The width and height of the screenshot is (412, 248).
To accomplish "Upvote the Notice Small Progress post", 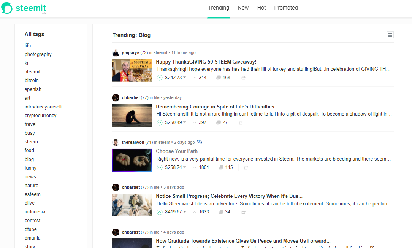I will click(x=160, y=212).
